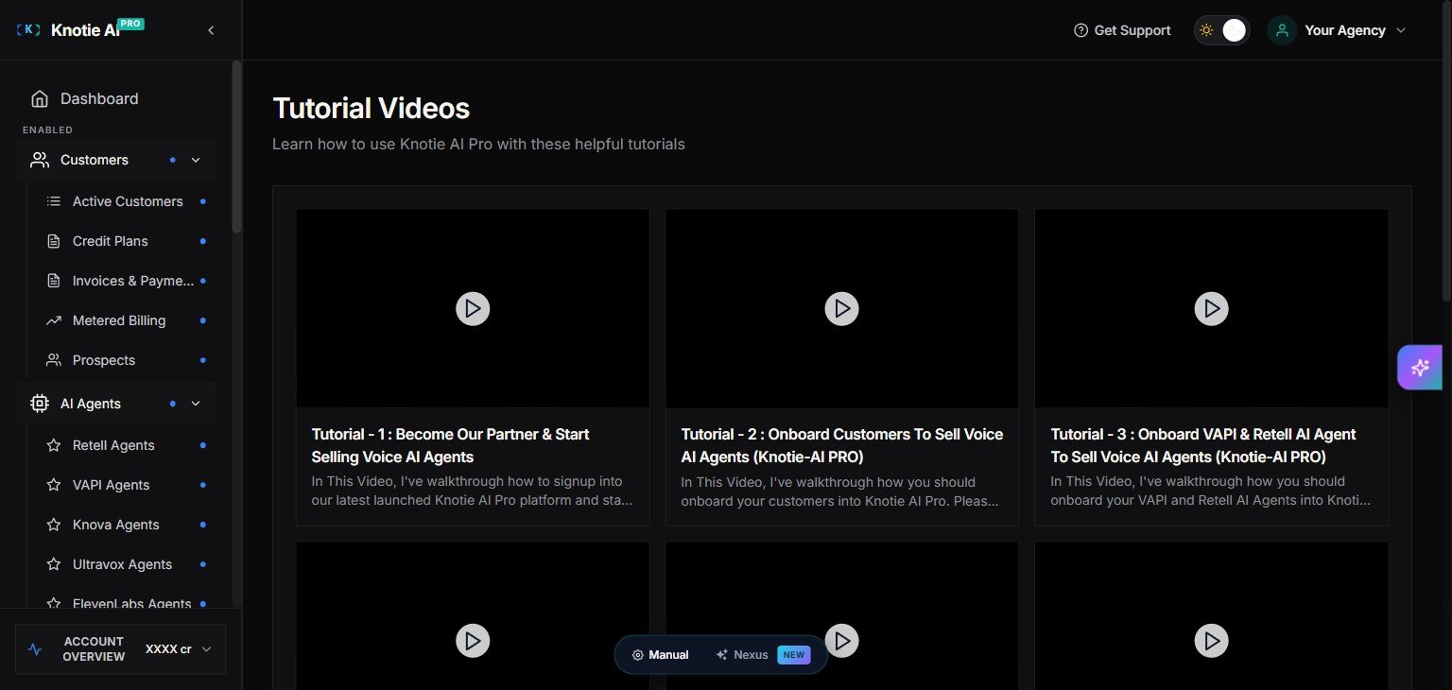Click the Tutorial Videos heading
Screen dimensions: 1452x690
point(371,109)
